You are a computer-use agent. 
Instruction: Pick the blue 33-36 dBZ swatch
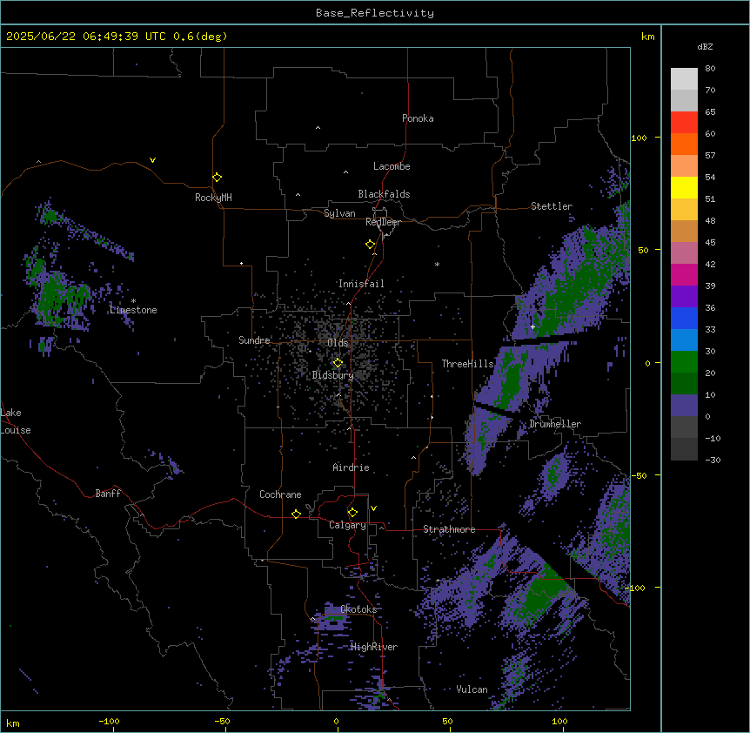coord(684,318)
